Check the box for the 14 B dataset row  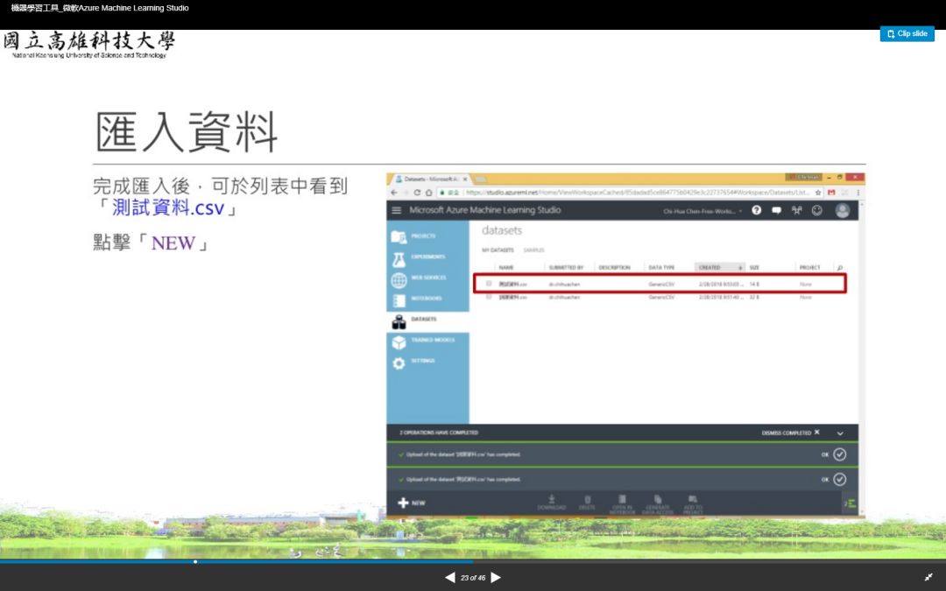point(489,284)
